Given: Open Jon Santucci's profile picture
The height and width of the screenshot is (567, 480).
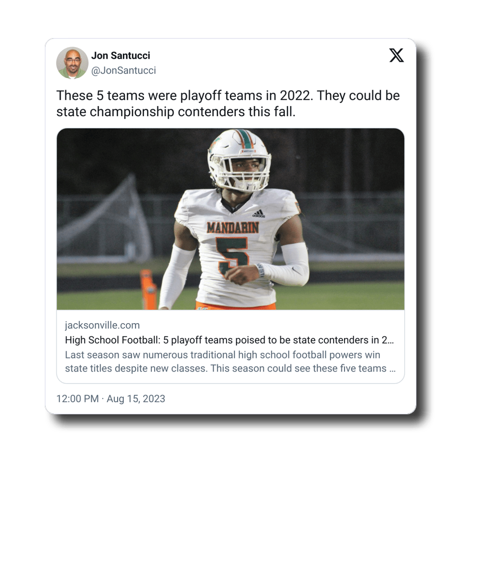Looking at the screenshot, I should tap(72, 63).
